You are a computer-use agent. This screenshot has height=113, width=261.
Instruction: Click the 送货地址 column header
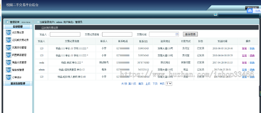point(165,41)
